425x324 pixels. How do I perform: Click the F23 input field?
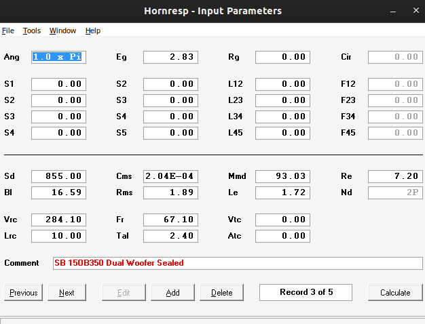click(x=395, y=100)
